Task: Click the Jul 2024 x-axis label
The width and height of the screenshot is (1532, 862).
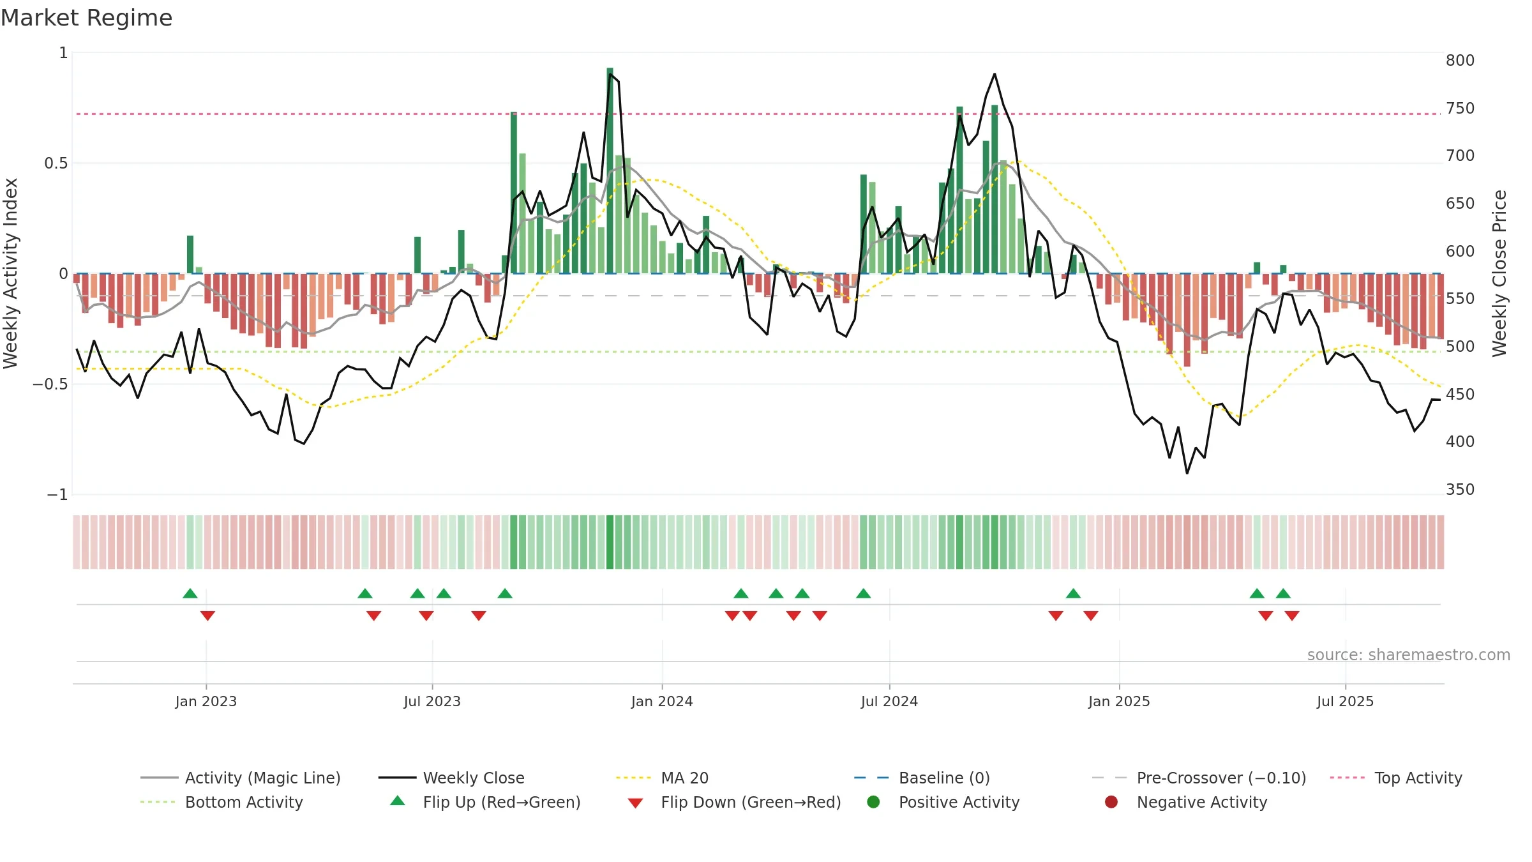Action: 889,701
